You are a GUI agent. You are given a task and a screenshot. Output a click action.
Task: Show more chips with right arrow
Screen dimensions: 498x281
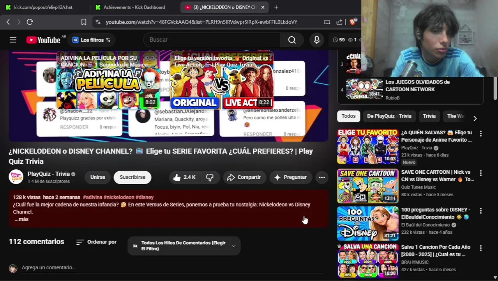pyautogui.click(x=475, y=118)
